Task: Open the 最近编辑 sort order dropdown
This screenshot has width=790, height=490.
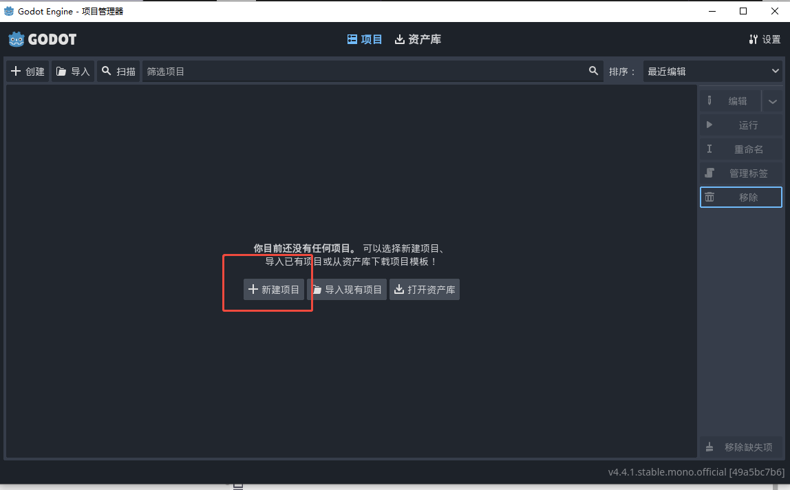Action: 712,71
